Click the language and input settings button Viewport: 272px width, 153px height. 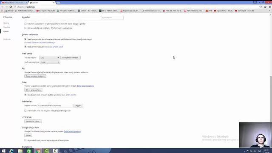[33, 90]
